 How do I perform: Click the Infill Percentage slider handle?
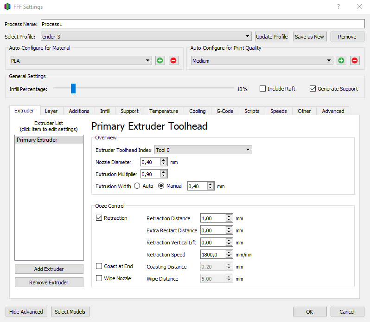click(x=73, y=88)
